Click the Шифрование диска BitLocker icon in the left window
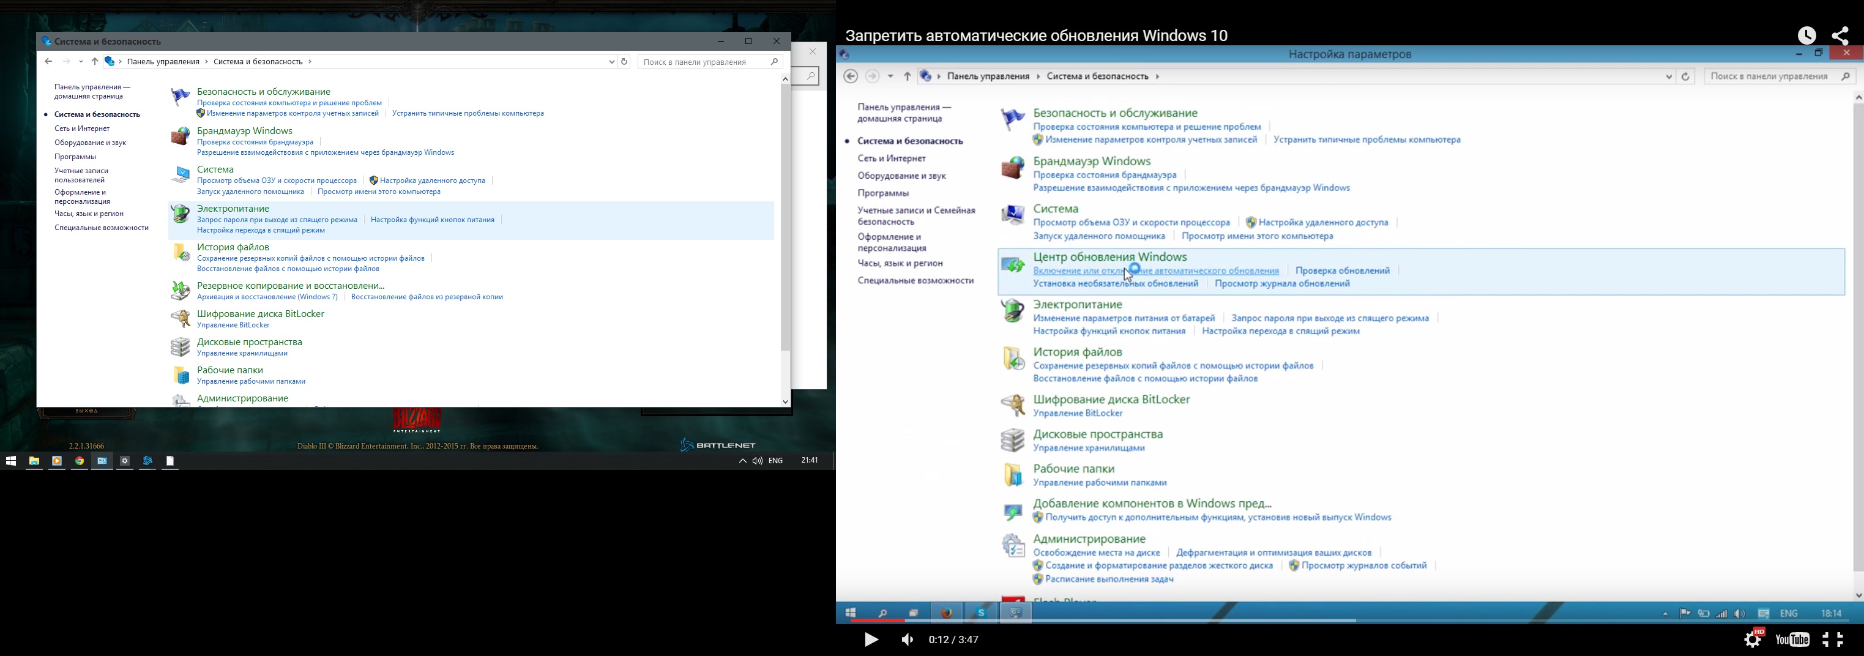This screenshot has height=656, width=1864. [180, 319]
